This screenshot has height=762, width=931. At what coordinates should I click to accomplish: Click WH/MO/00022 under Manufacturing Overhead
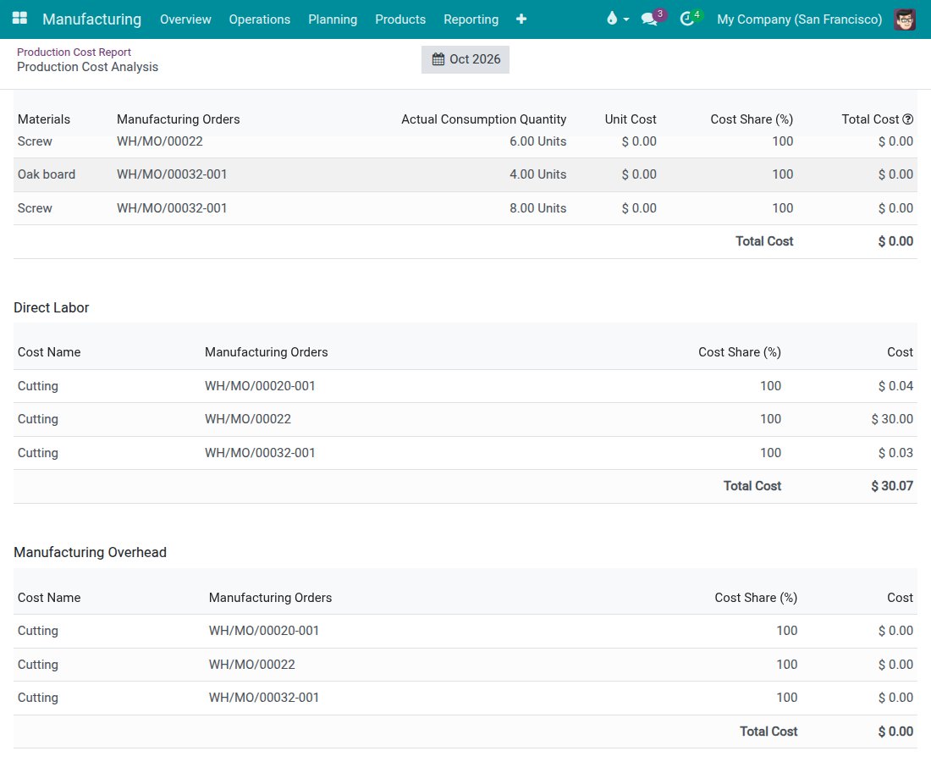pyautogui.click(x=251, y=665)
